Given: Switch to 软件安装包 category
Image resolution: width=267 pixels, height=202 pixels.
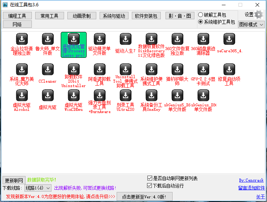Looking at the screenshot, I should click(x=146, y=16).
